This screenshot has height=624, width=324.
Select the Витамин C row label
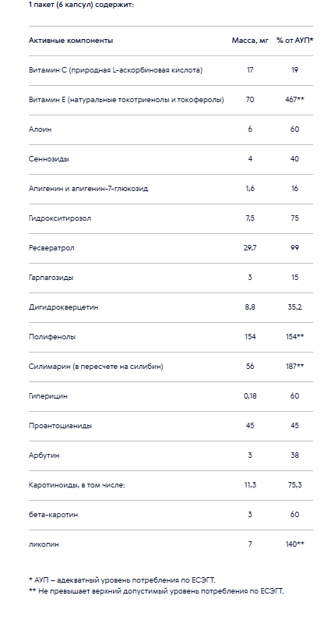pos(116,70)
